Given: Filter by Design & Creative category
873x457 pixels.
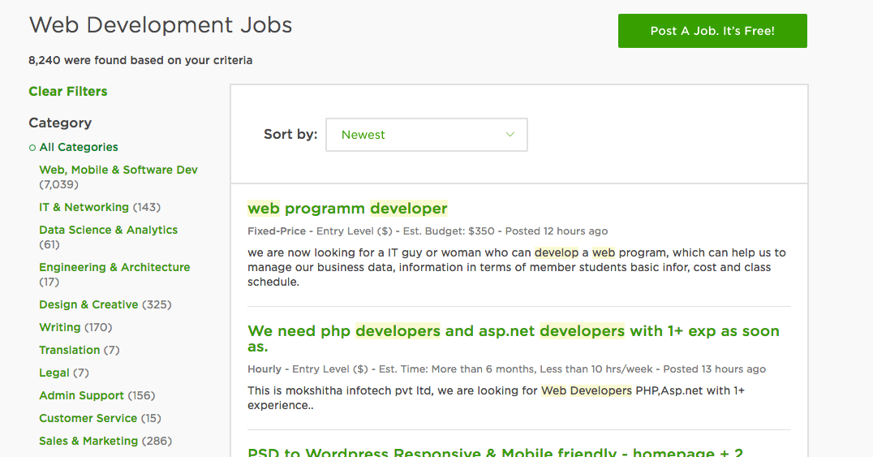Looking at the screenshot, I should [88, 305].
